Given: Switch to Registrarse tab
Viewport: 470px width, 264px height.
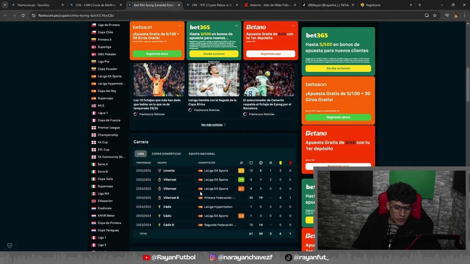Looking at the screenshot, I should (x=386, y=5).
